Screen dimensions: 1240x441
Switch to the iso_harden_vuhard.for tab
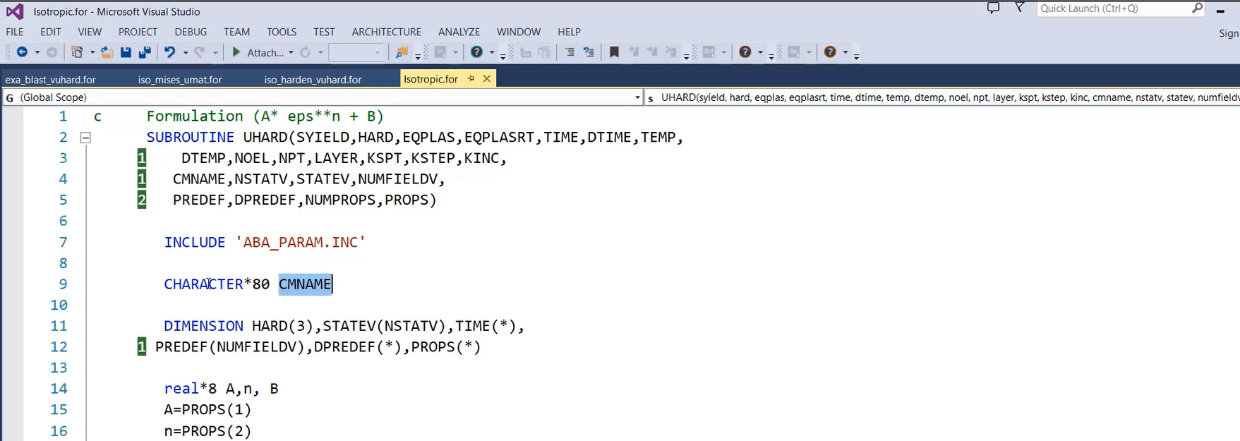[313, 80]
